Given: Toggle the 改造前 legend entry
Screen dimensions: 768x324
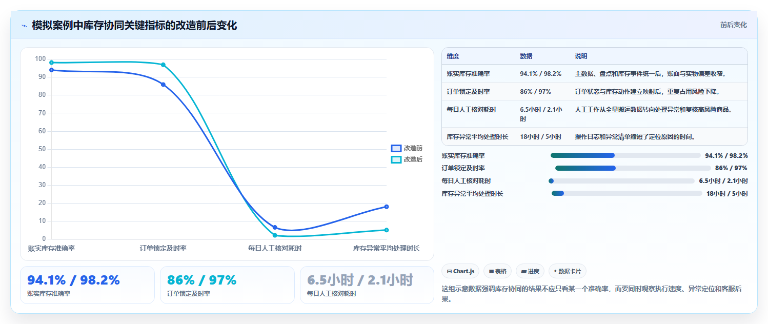Looking at the screenshot, I should [x=407, y=148].
